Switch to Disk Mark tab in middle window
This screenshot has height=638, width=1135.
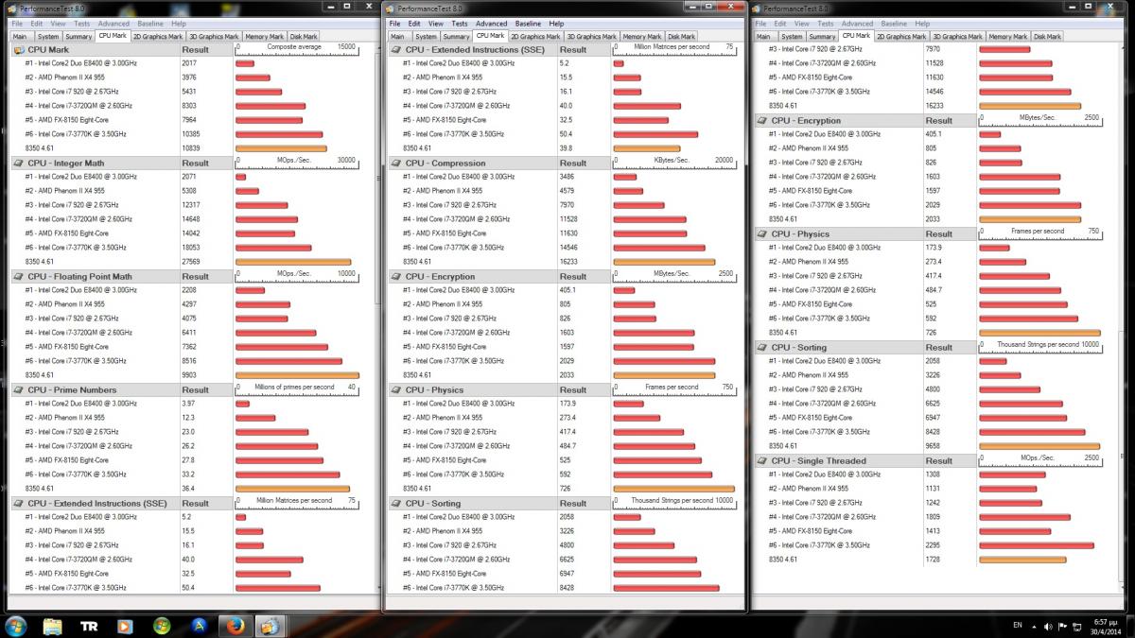681,37
